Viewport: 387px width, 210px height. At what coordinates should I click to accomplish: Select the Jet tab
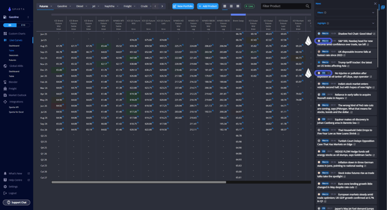tap(93, 6)
